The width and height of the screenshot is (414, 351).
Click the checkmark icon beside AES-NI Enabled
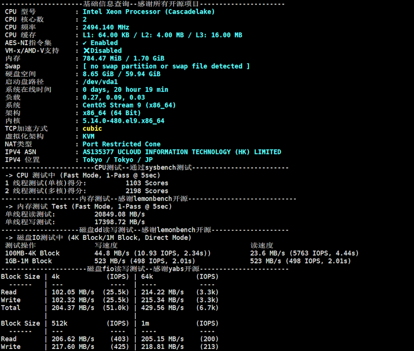point(85,43)
